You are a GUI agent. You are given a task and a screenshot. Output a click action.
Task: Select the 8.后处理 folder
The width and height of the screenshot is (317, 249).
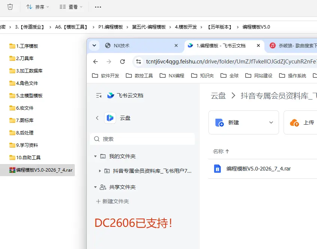coord(21,133)
